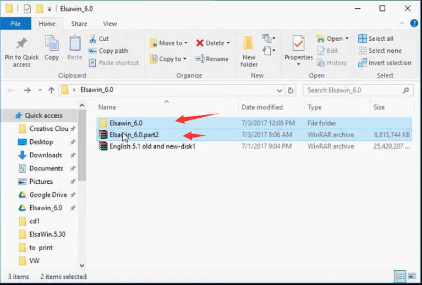Click the Search Elsawin_6.0 box

[358, 90]
